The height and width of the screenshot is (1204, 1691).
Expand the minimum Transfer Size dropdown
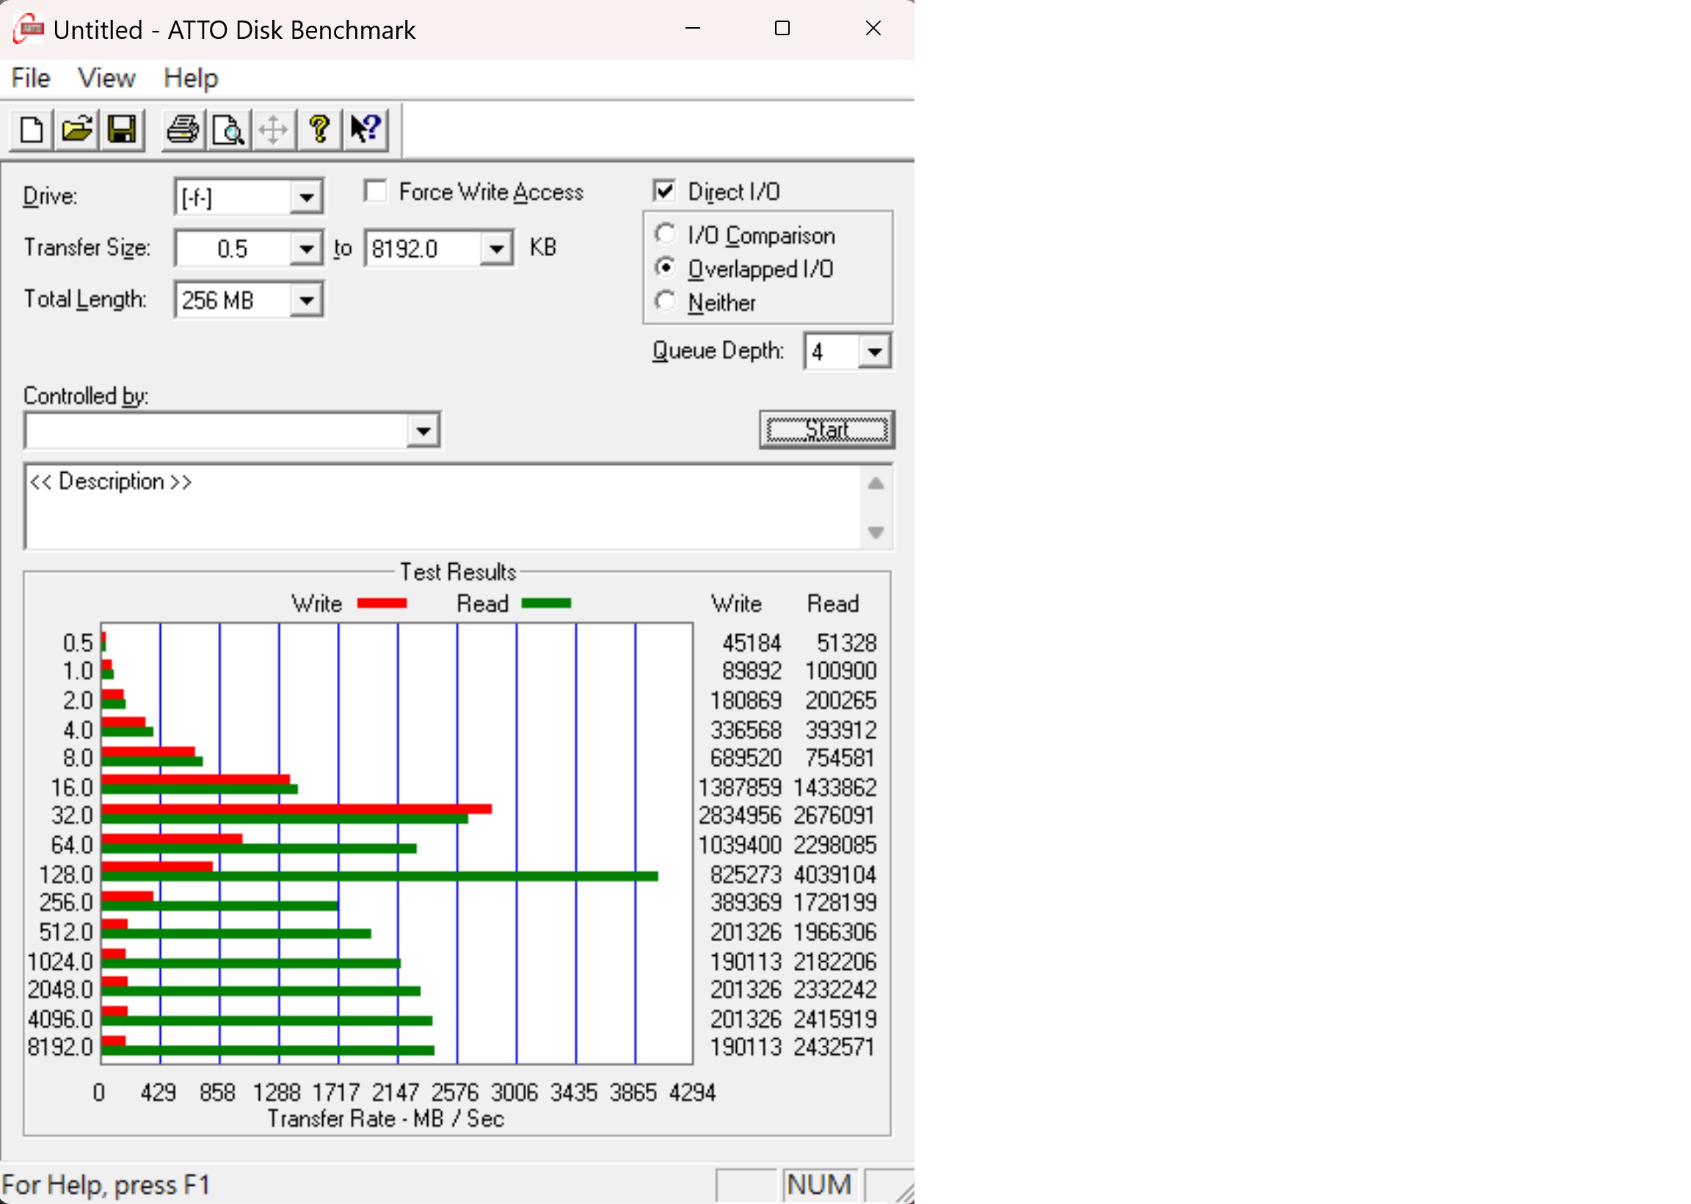306,248
